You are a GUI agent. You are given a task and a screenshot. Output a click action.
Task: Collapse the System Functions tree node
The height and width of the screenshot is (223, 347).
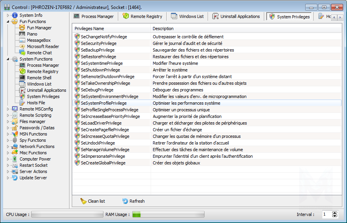pyautogui.click(x=8, y=59)
